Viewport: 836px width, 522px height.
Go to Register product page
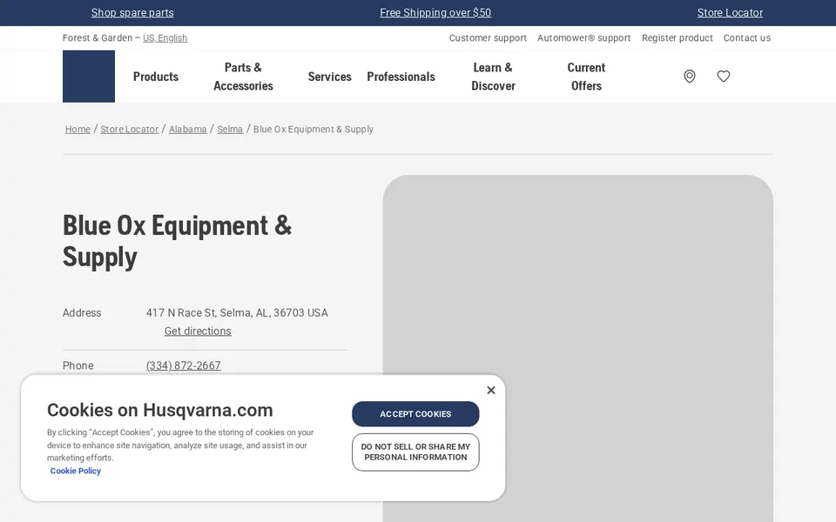[678, 37]
